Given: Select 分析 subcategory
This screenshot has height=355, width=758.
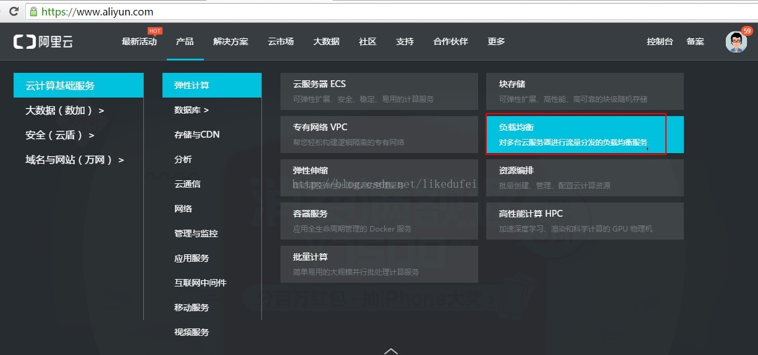Looking at the screenshot, I should pos(183,159).
